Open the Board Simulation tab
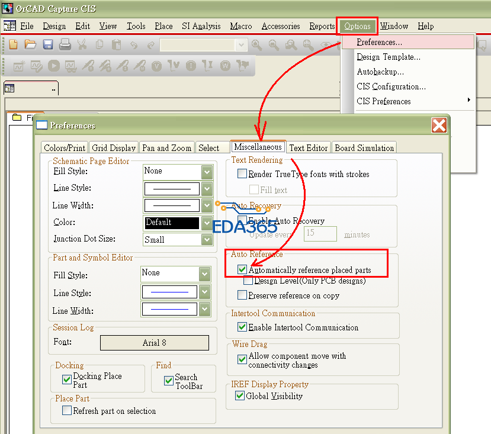 [x=364, y=148]
